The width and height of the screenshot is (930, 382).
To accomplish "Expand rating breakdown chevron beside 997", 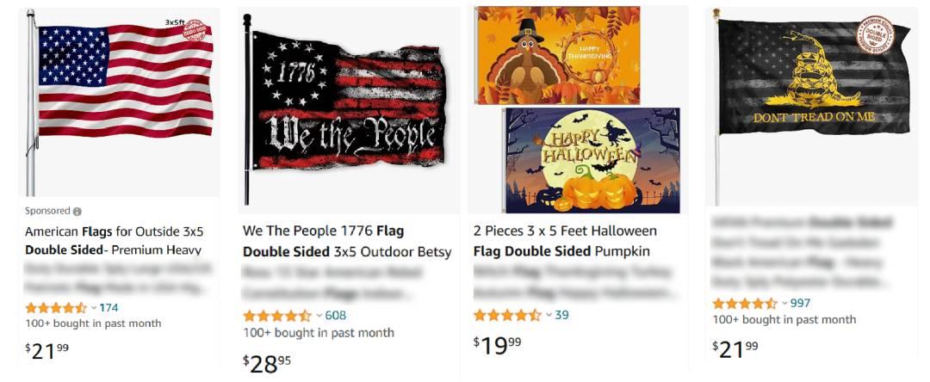I will click(x=784, y=304).
